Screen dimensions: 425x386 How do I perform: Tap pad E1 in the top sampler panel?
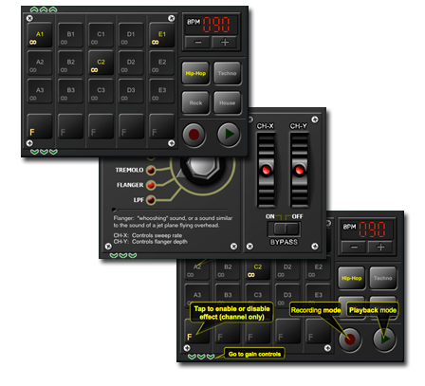[x=161, y=35]
